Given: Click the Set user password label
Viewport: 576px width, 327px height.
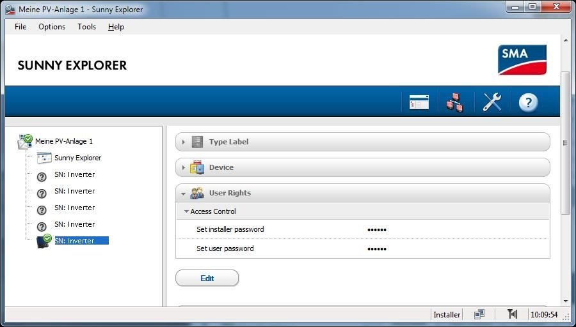Looking at the screenshot, I should point(225,248).
